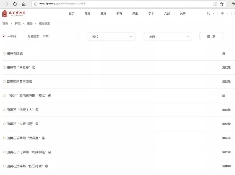
Task: Open the user account icon
Action: (x=208, y=14)
